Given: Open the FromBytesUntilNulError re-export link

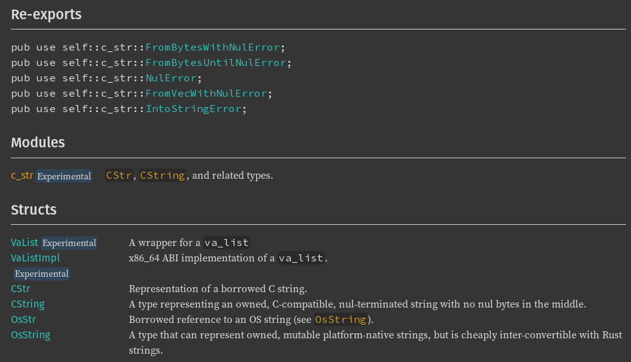Looking at the screenshot, I should coord(216,63).
